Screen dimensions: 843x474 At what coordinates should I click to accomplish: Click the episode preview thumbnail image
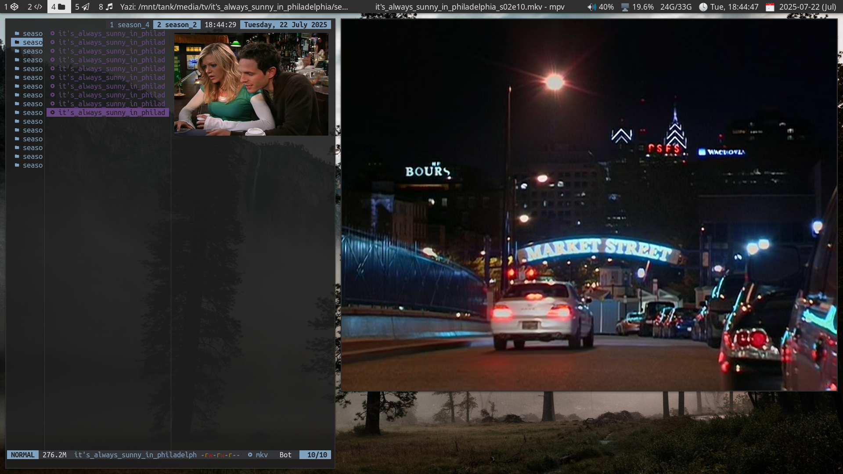tap(251, 84)
